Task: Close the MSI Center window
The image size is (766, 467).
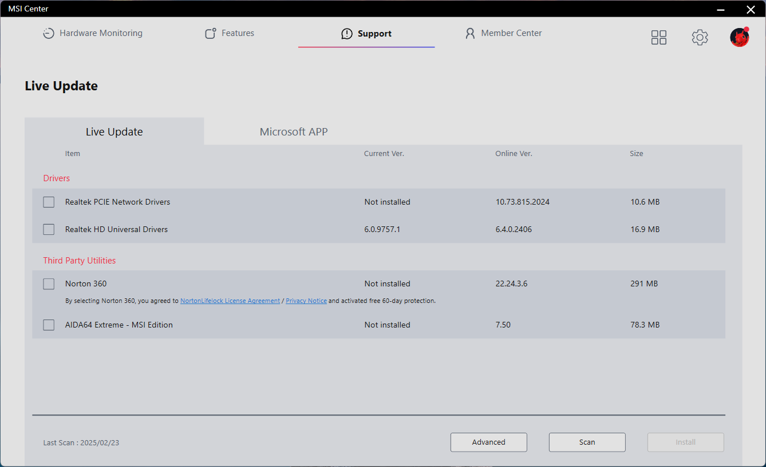Action: tap(751, 9)
